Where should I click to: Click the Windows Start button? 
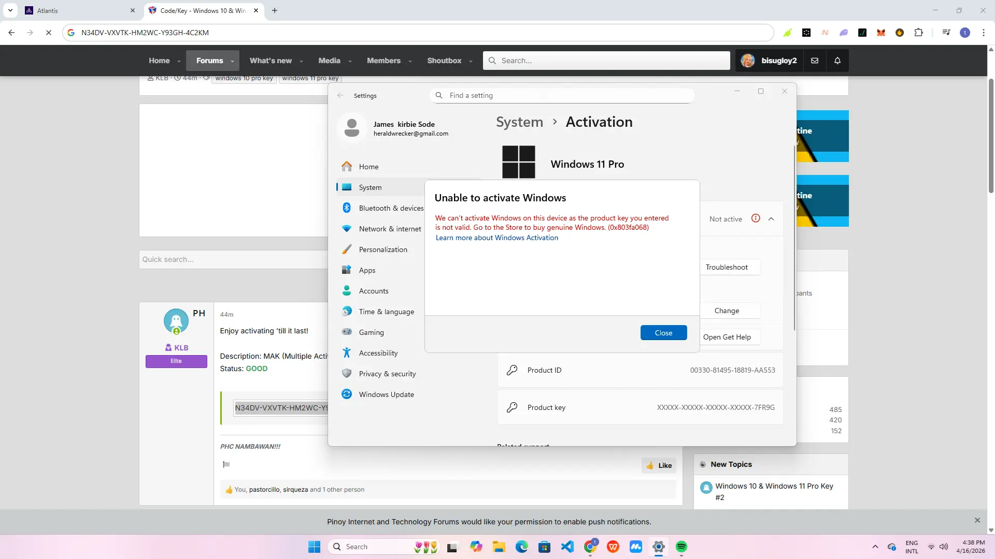pos(314,547)
